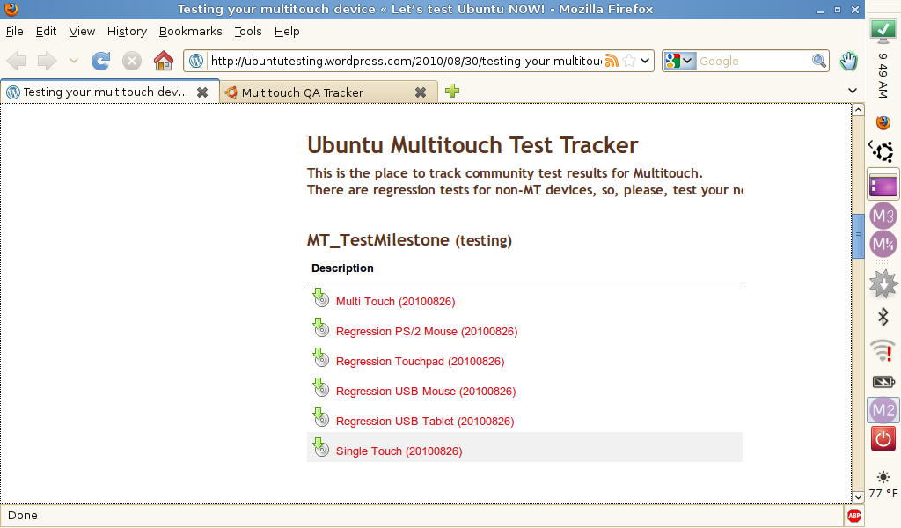The height and width of the screenshot is (528, 901).
Task: Open the History menu
Action: pos(127,32)
